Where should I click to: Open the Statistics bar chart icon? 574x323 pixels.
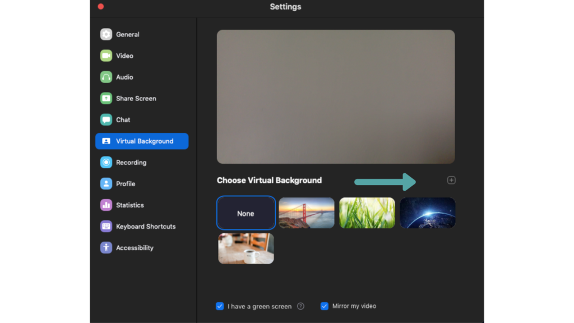tap(106, 205)
